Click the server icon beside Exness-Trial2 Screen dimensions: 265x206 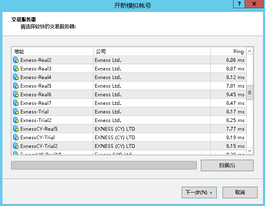click(x=16, y=120)
